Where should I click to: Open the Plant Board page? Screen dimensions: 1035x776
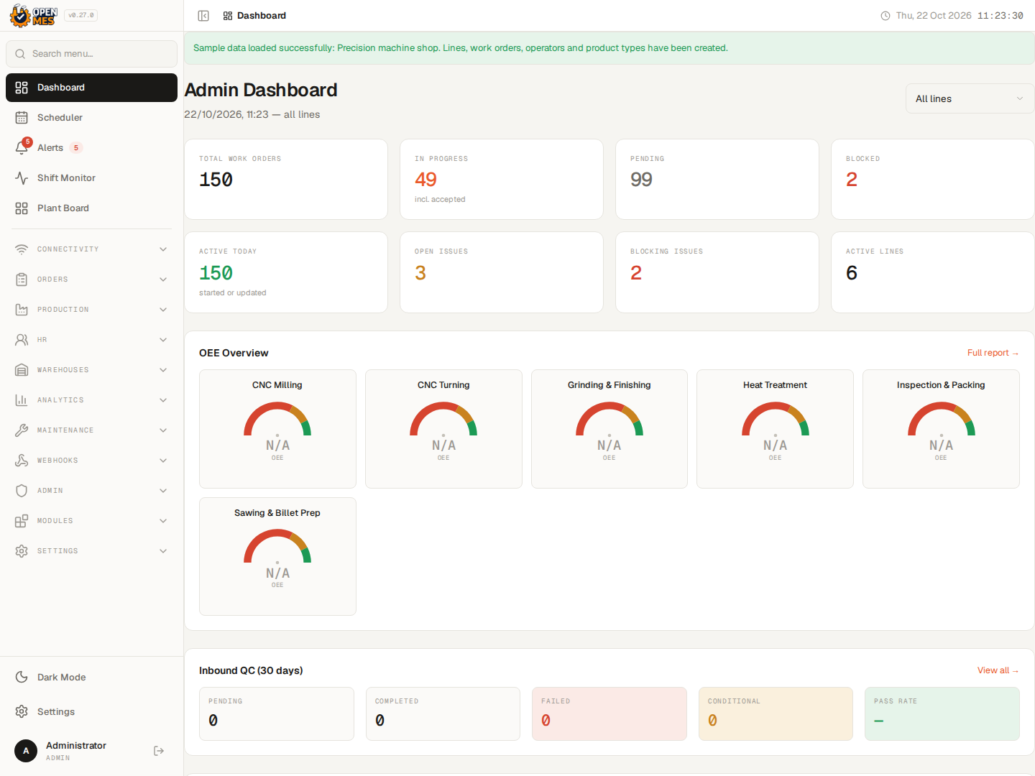(91, 208)
